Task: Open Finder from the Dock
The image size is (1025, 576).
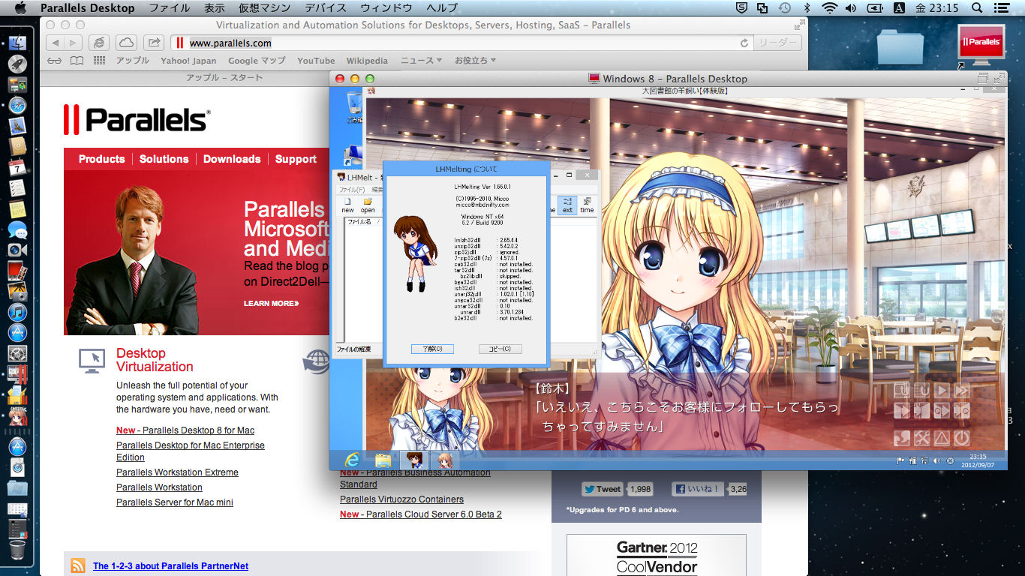Action: coord(18,43)
